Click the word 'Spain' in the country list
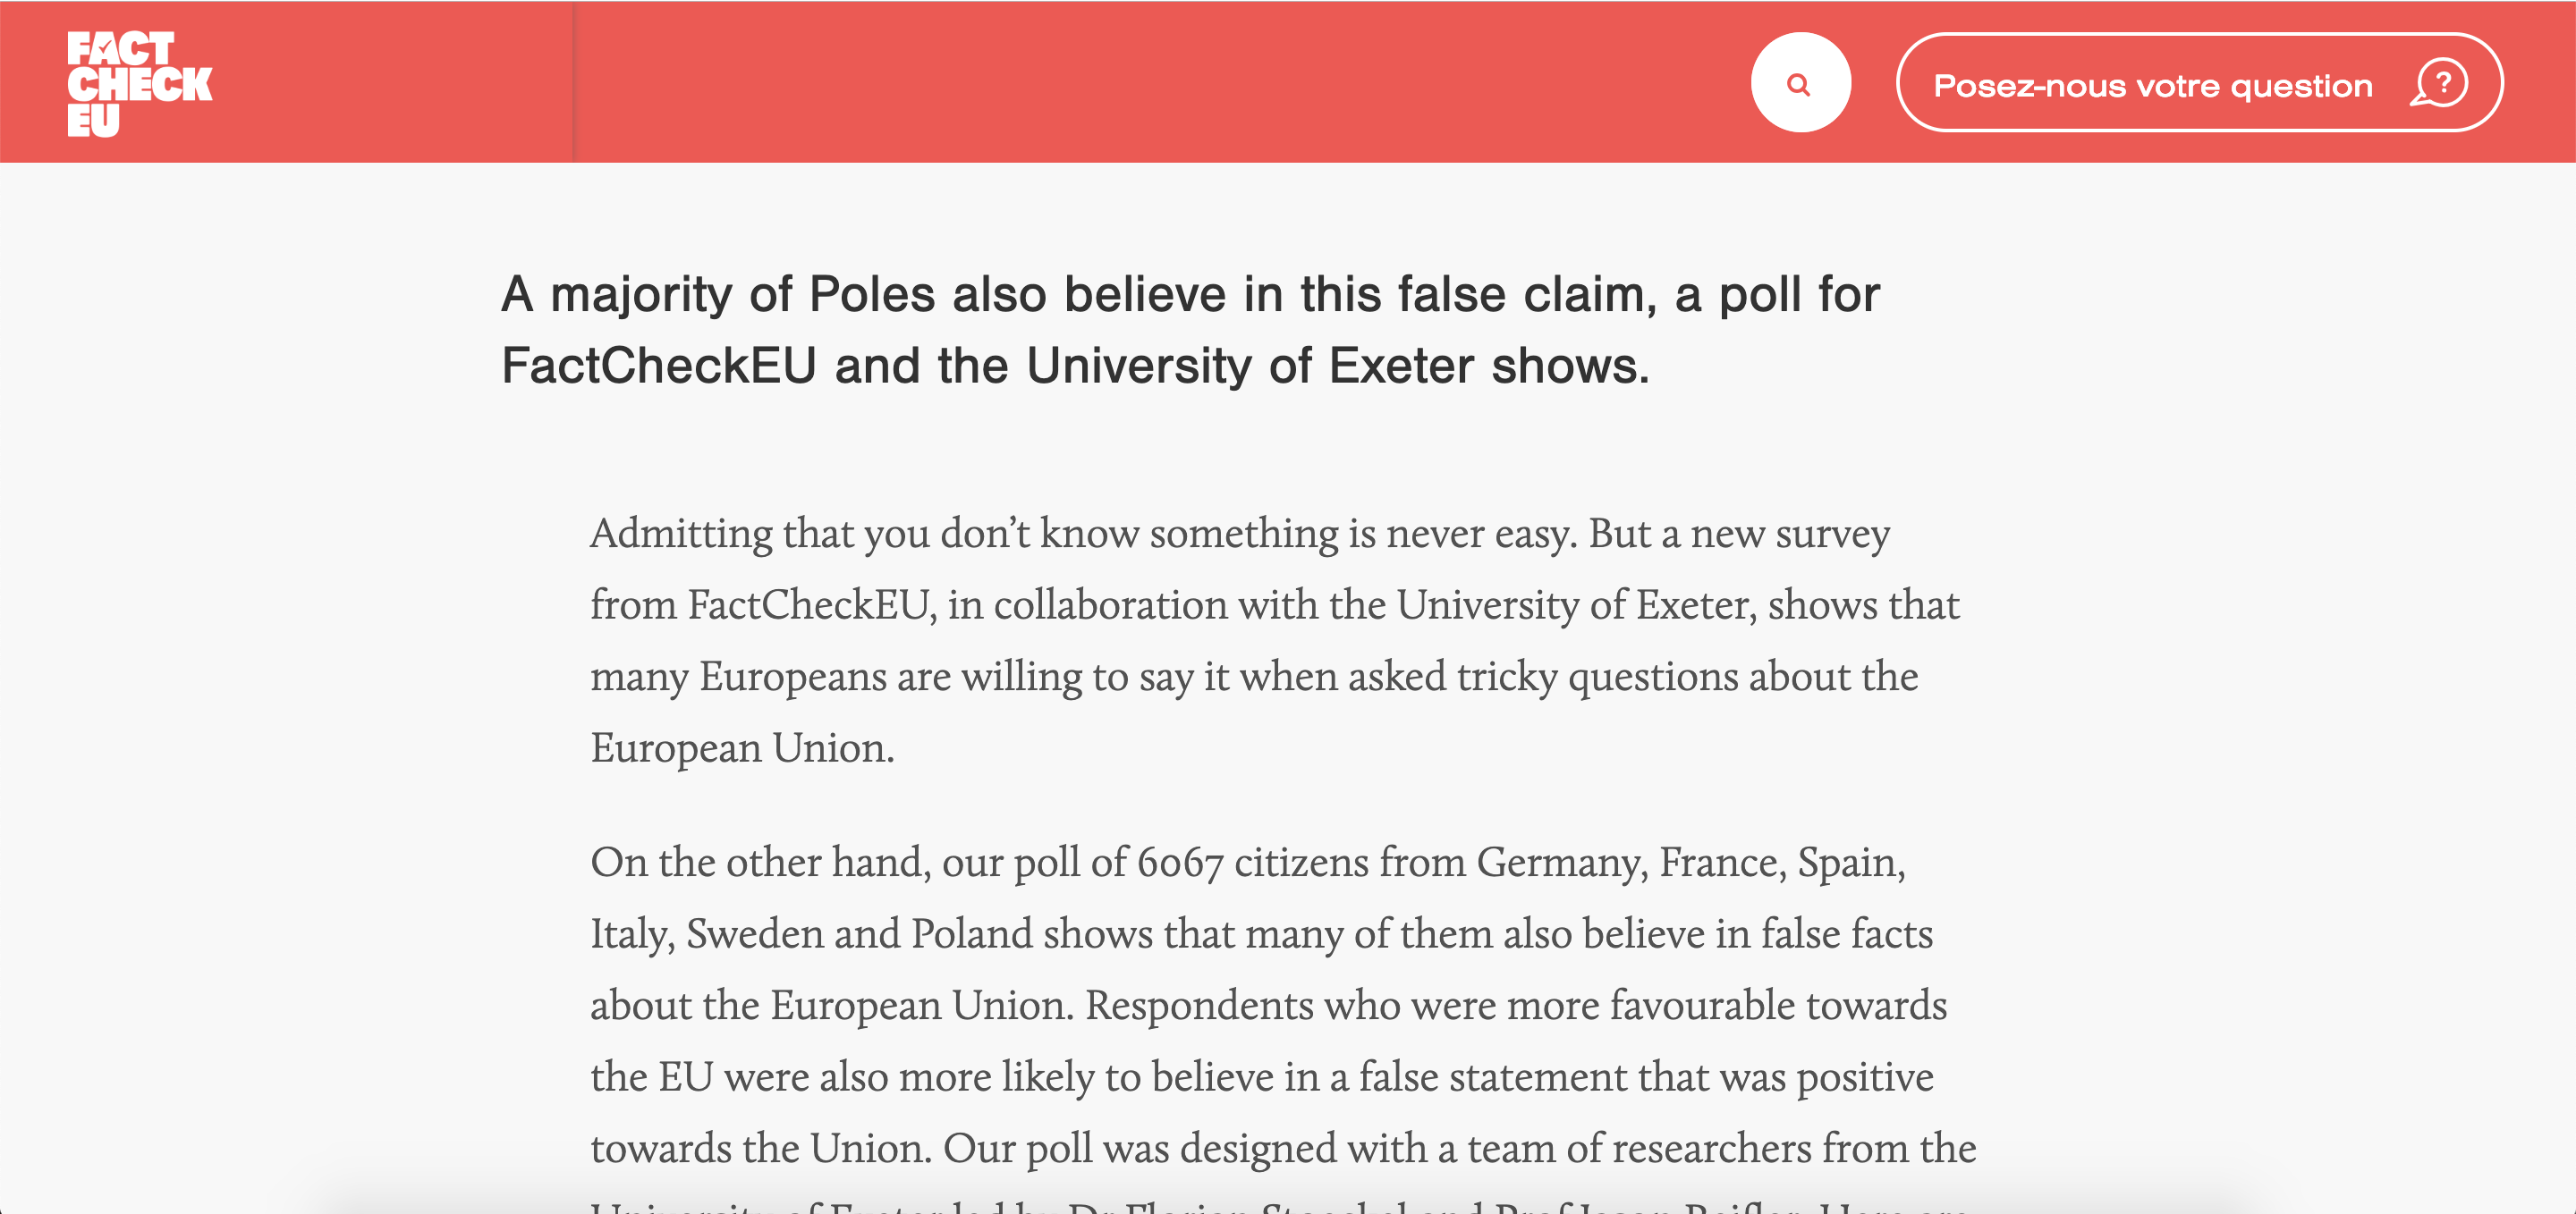Screen dimensions: 2576x1214 point(1850,863)
